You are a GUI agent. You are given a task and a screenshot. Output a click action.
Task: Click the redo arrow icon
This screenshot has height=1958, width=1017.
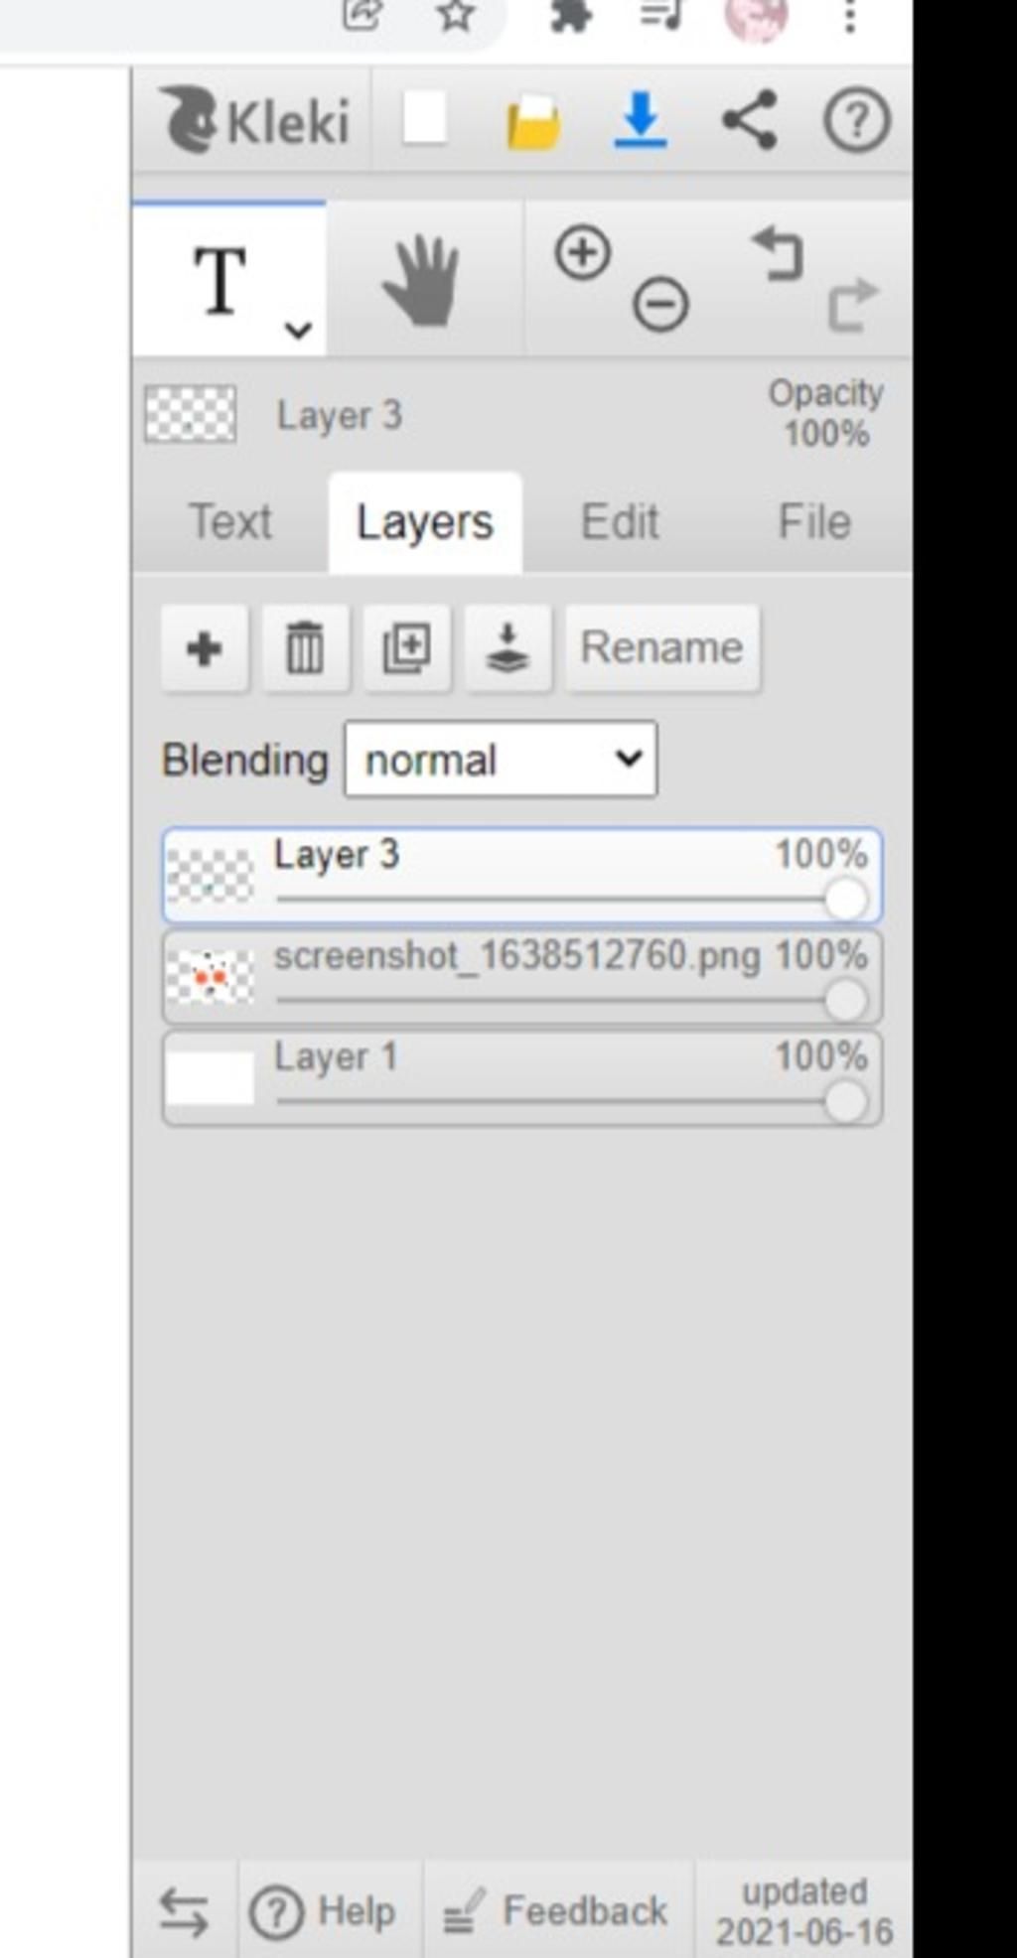click(x=853, y=304)
